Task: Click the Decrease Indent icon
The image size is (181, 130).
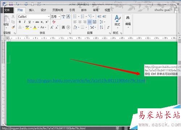Action: [x=99, y=17]
